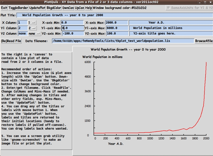Open the Y1 Column number dropdown
The image size is (213, 156).
[32, 28]
